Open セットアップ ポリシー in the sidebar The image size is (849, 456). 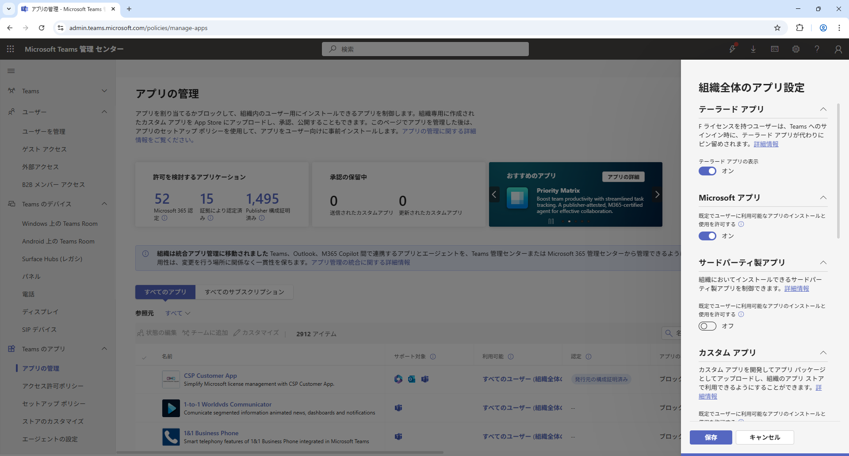pos(54,404)
